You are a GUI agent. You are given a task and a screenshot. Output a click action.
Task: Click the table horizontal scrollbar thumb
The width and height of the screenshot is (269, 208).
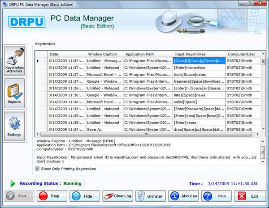(x=146, y=134)
